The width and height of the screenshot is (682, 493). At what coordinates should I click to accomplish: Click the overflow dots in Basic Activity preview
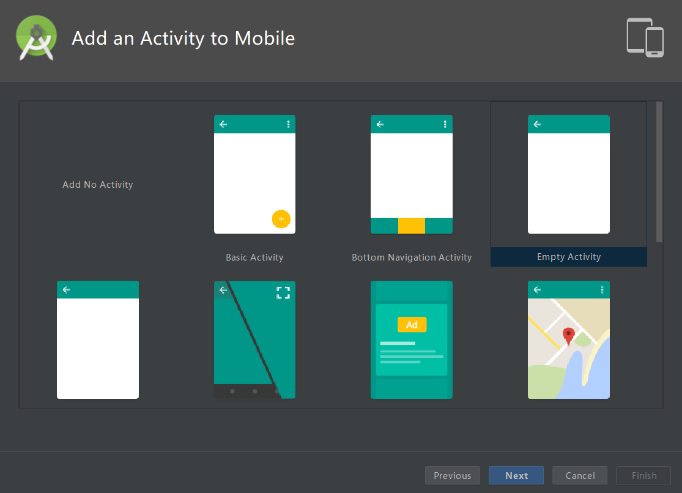[x=288, y=124]
